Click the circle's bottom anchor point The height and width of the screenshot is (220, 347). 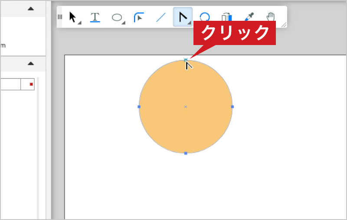186,153
